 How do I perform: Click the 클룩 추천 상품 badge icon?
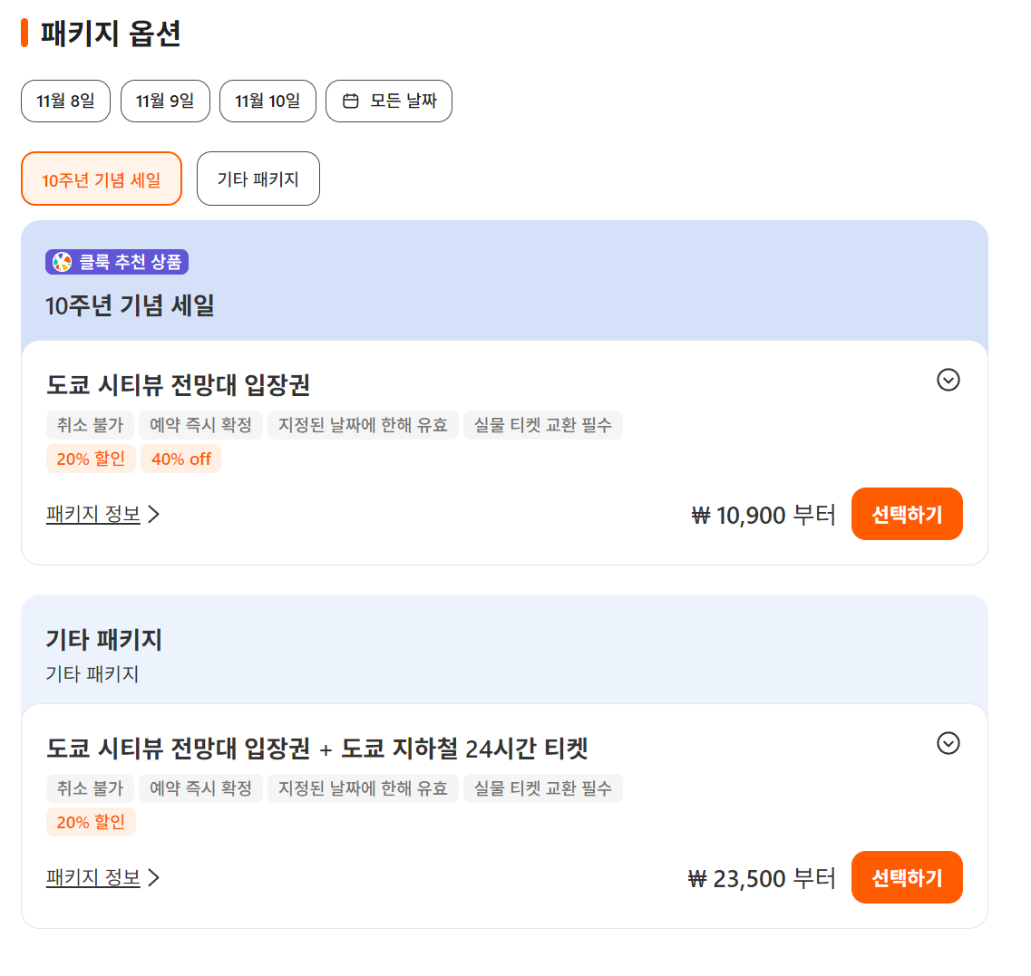click(63, 262)
